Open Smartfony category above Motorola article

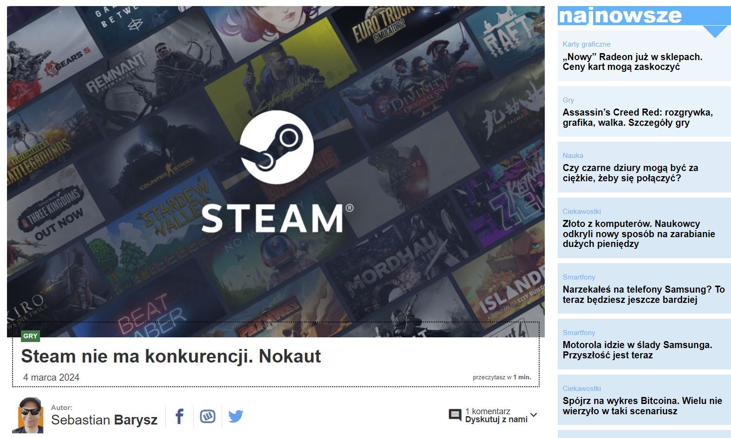click(x=579, y=333)
